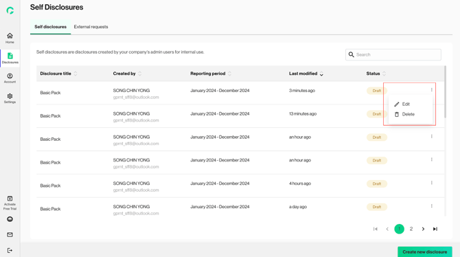
Task: Switch to the External requests tab
Action: point(91,27)
